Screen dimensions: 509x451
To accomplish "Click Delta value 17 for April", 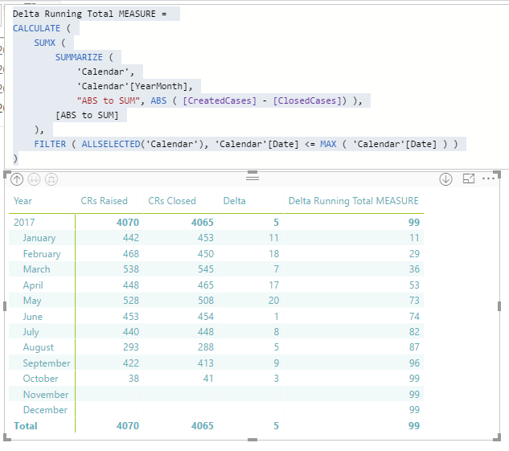I will 273,285.
